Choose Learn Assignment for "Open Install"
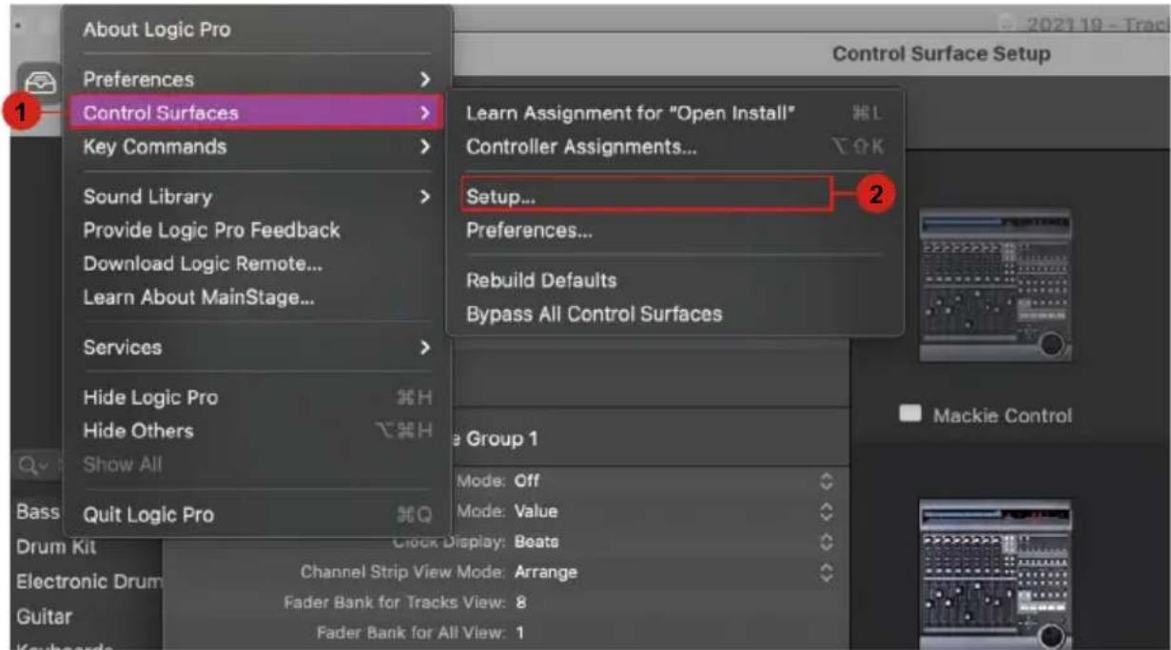The width and height of the screenshot is (1171, 650). [x=673, y=113]
